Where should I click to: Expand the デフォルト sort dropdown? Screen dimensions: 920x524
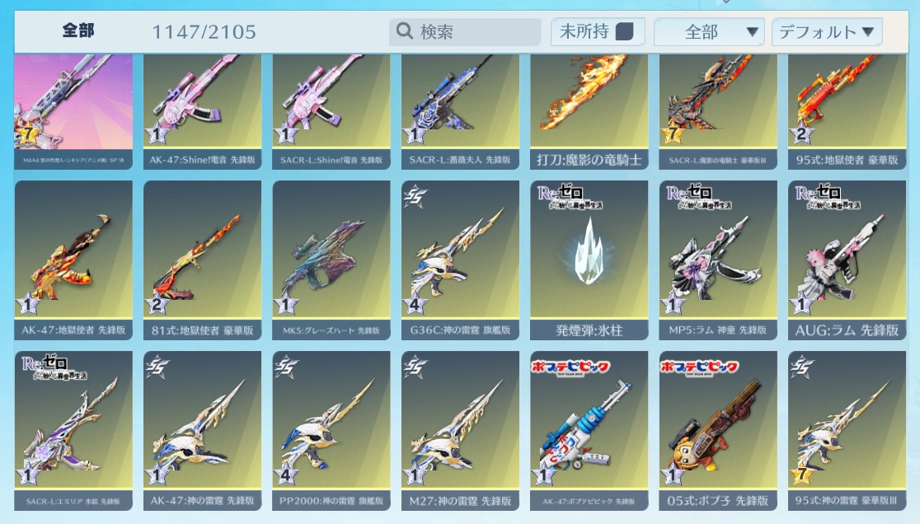point(827,31)
